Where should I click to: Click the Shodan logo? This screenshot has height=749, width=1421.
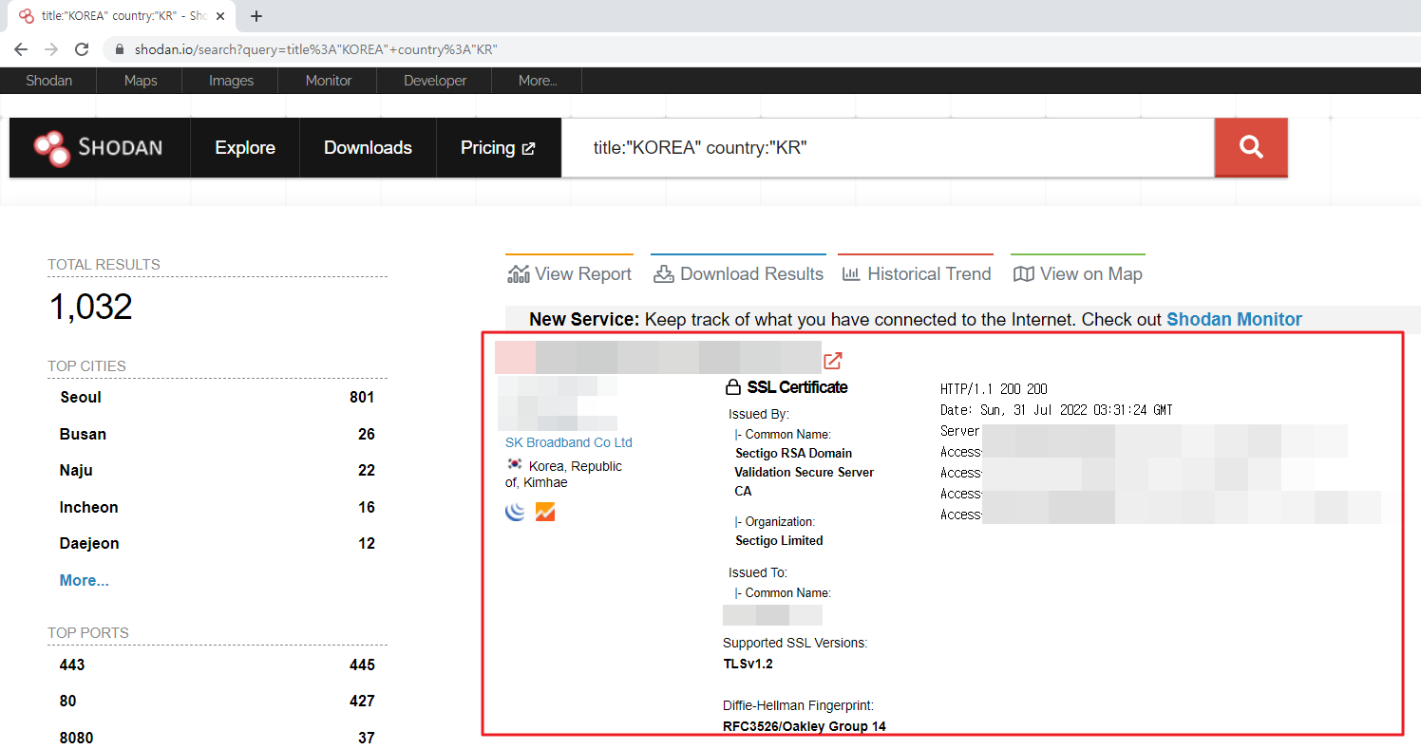coord(99,147)
